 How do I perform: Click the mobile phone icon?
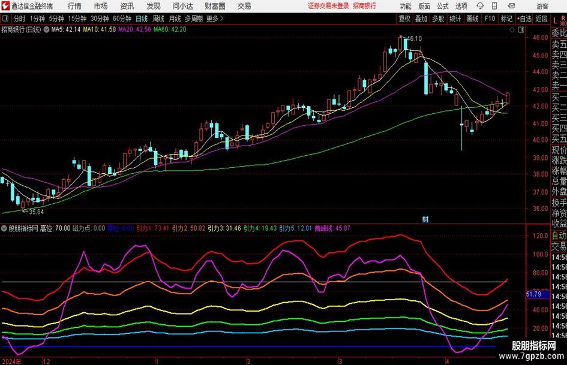[x=494, y=6]
